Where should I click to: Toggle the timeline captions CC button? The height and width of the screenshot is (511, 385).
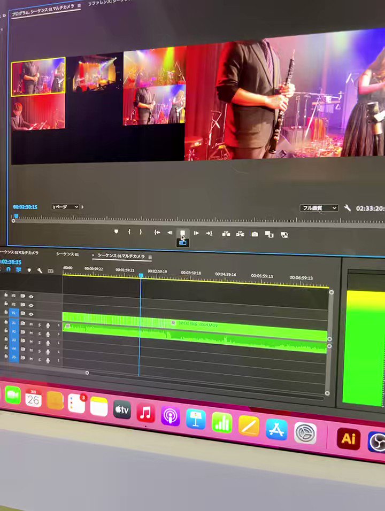tap(50, 271)
